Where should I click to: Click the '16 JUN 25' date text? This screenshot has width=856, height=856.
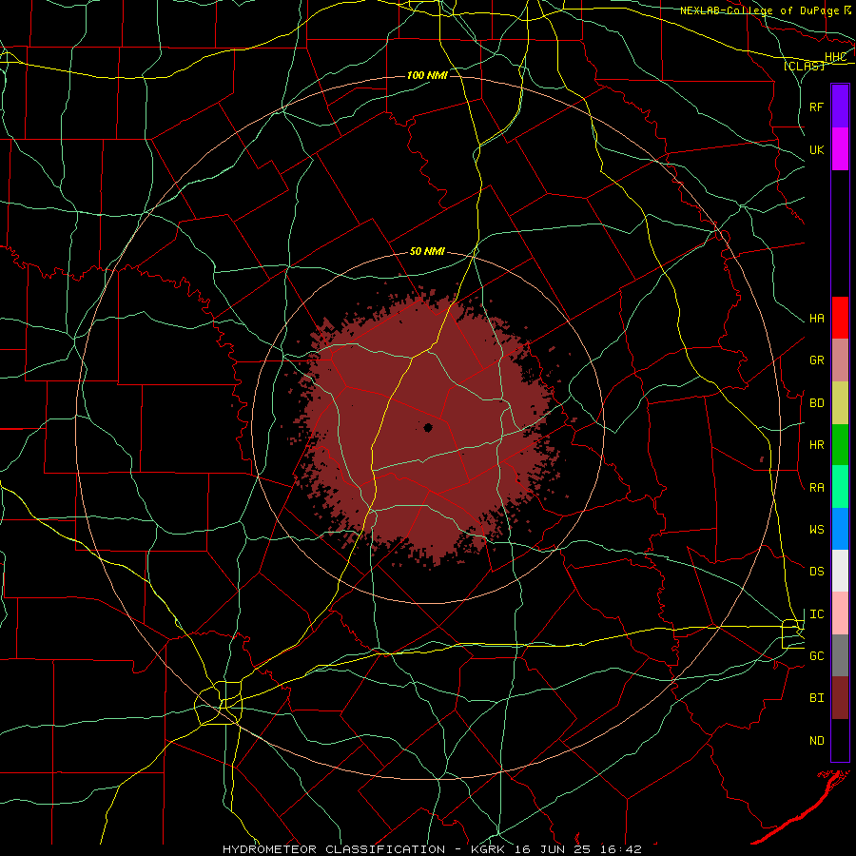click(x=554, y=849)
